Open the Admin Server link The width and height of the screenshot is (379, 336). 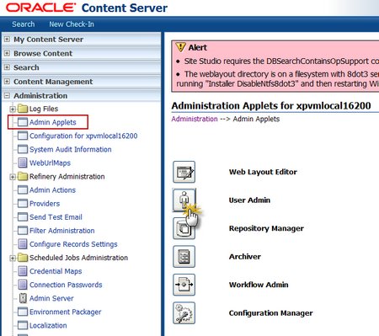click(x=51, y=298)
